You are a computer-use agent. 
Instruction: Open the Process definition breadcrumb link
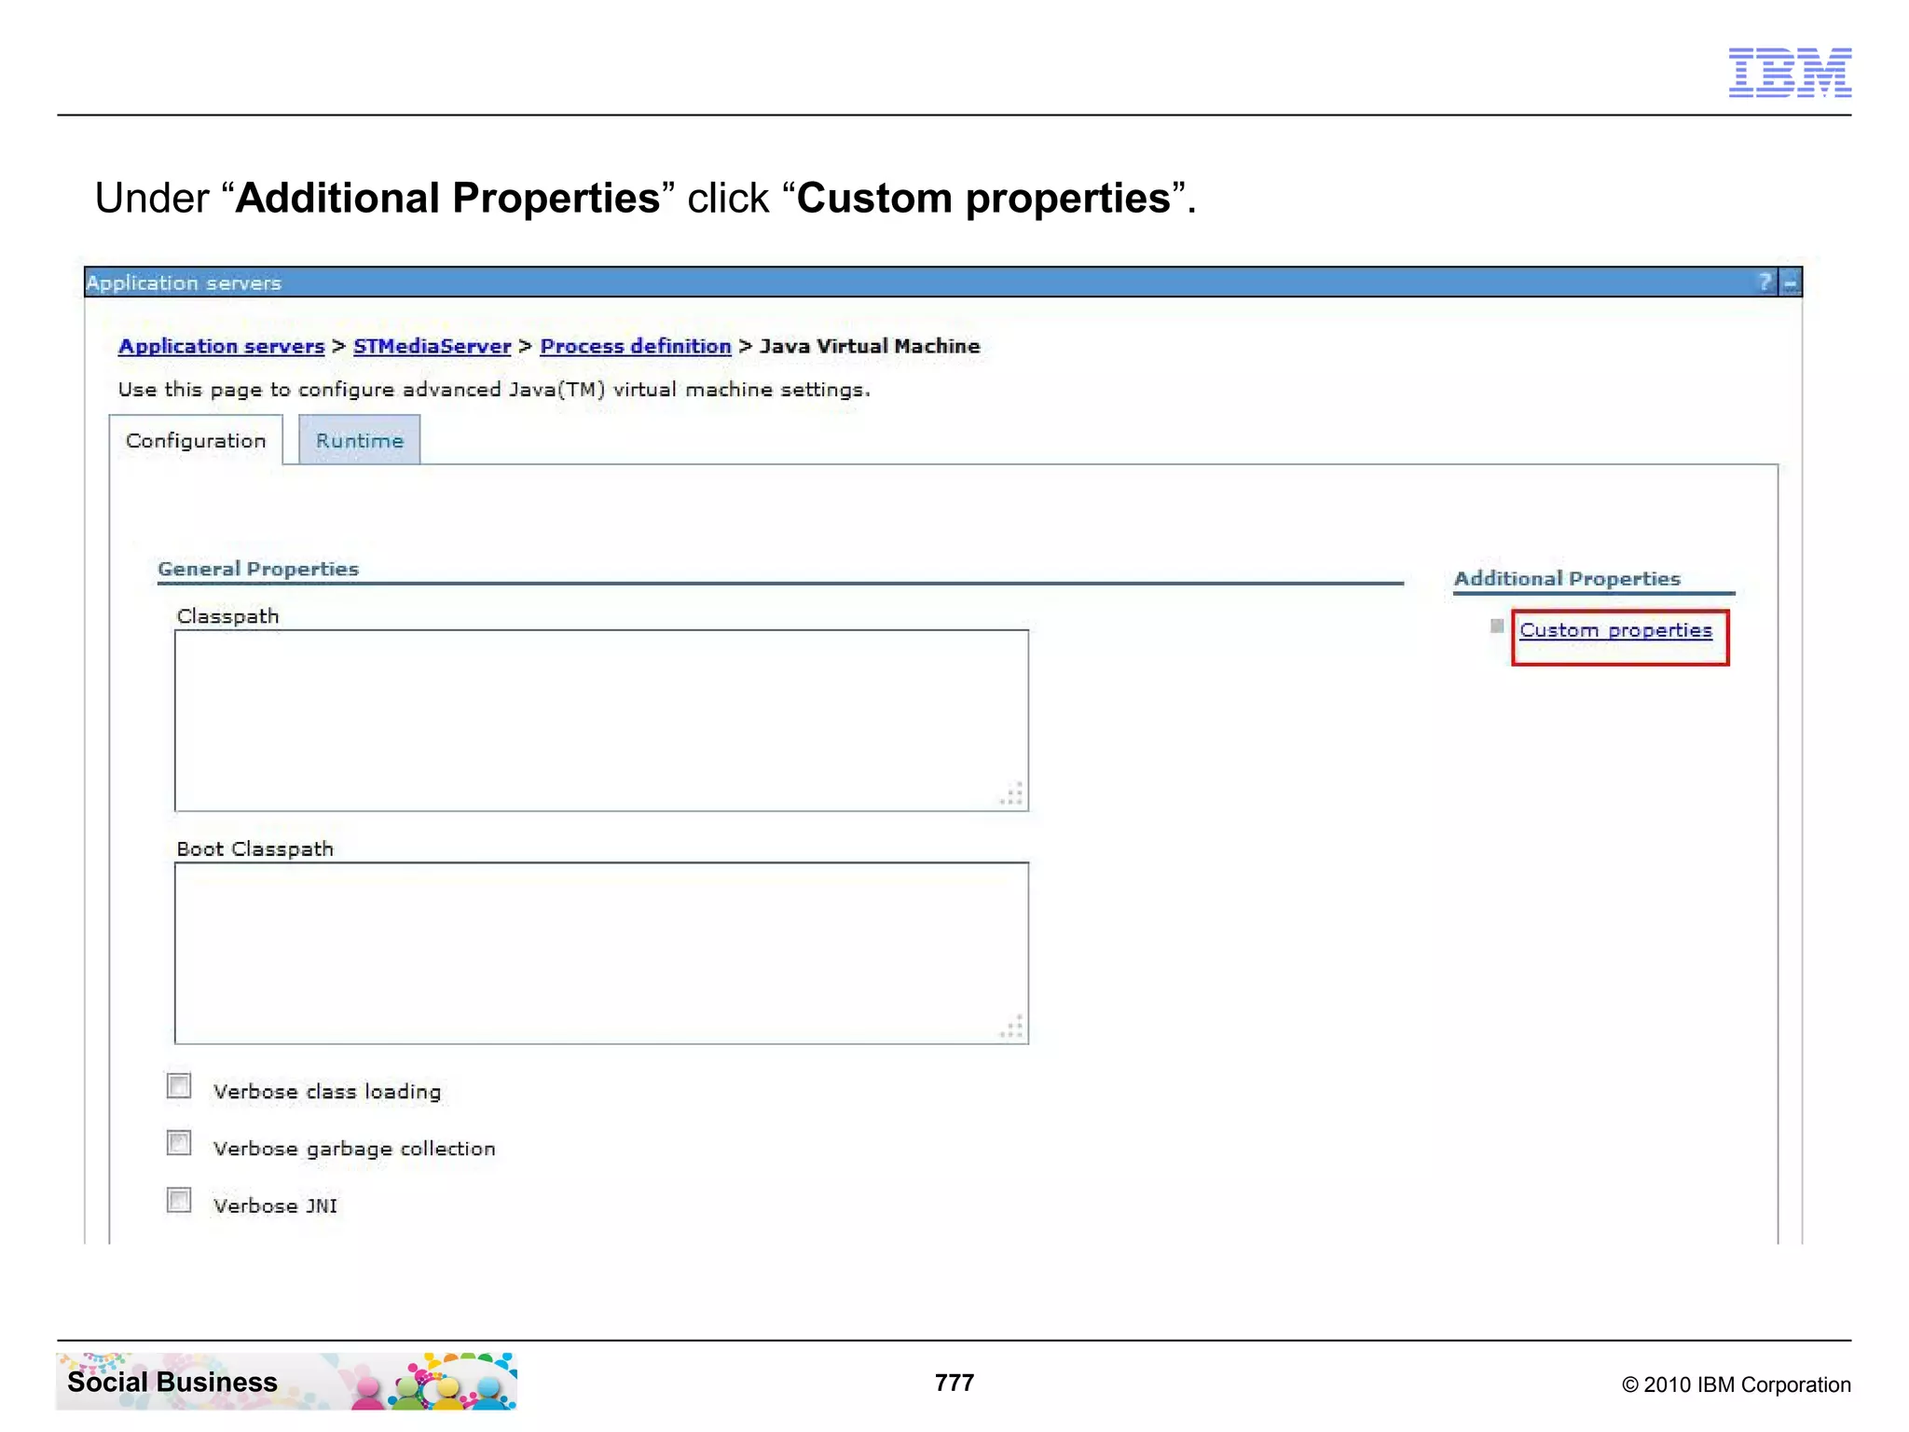pyautogui.click(x=636, y=347)
